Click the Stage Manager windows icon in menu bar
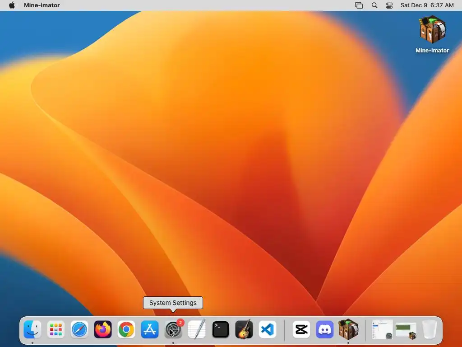The image size is (462, 347). point(359,5)
